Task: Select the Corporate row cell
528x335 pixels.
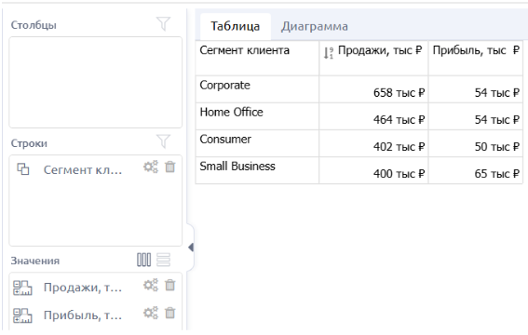Action: 257,89
